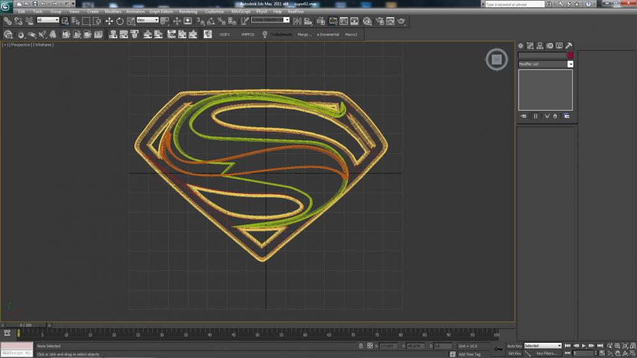Click the TurboSmooth custom toolbar button
Screen dimensions: 637x358
click(x=281, y=34)
